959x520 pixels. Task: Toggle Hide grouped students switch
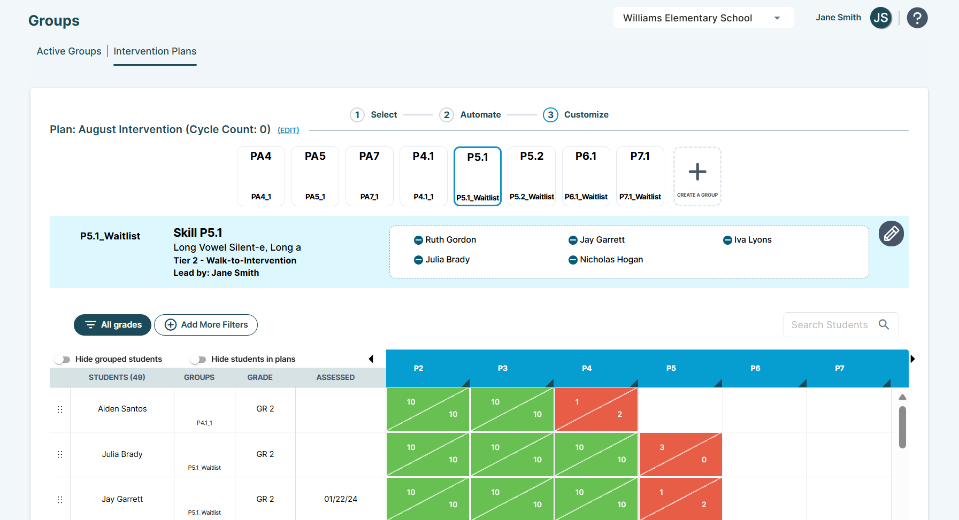coord(63,360)
